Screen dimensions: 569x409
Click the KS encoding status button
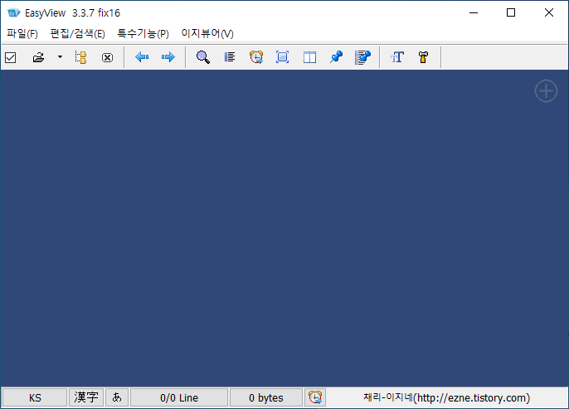pos(35,398)
